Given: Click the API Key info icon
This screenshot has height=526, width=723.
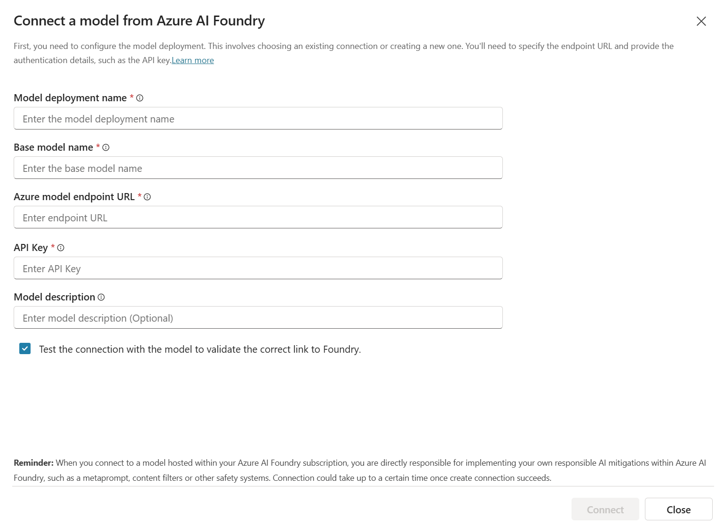Looking at the screenshot, I should pos(61,248).
